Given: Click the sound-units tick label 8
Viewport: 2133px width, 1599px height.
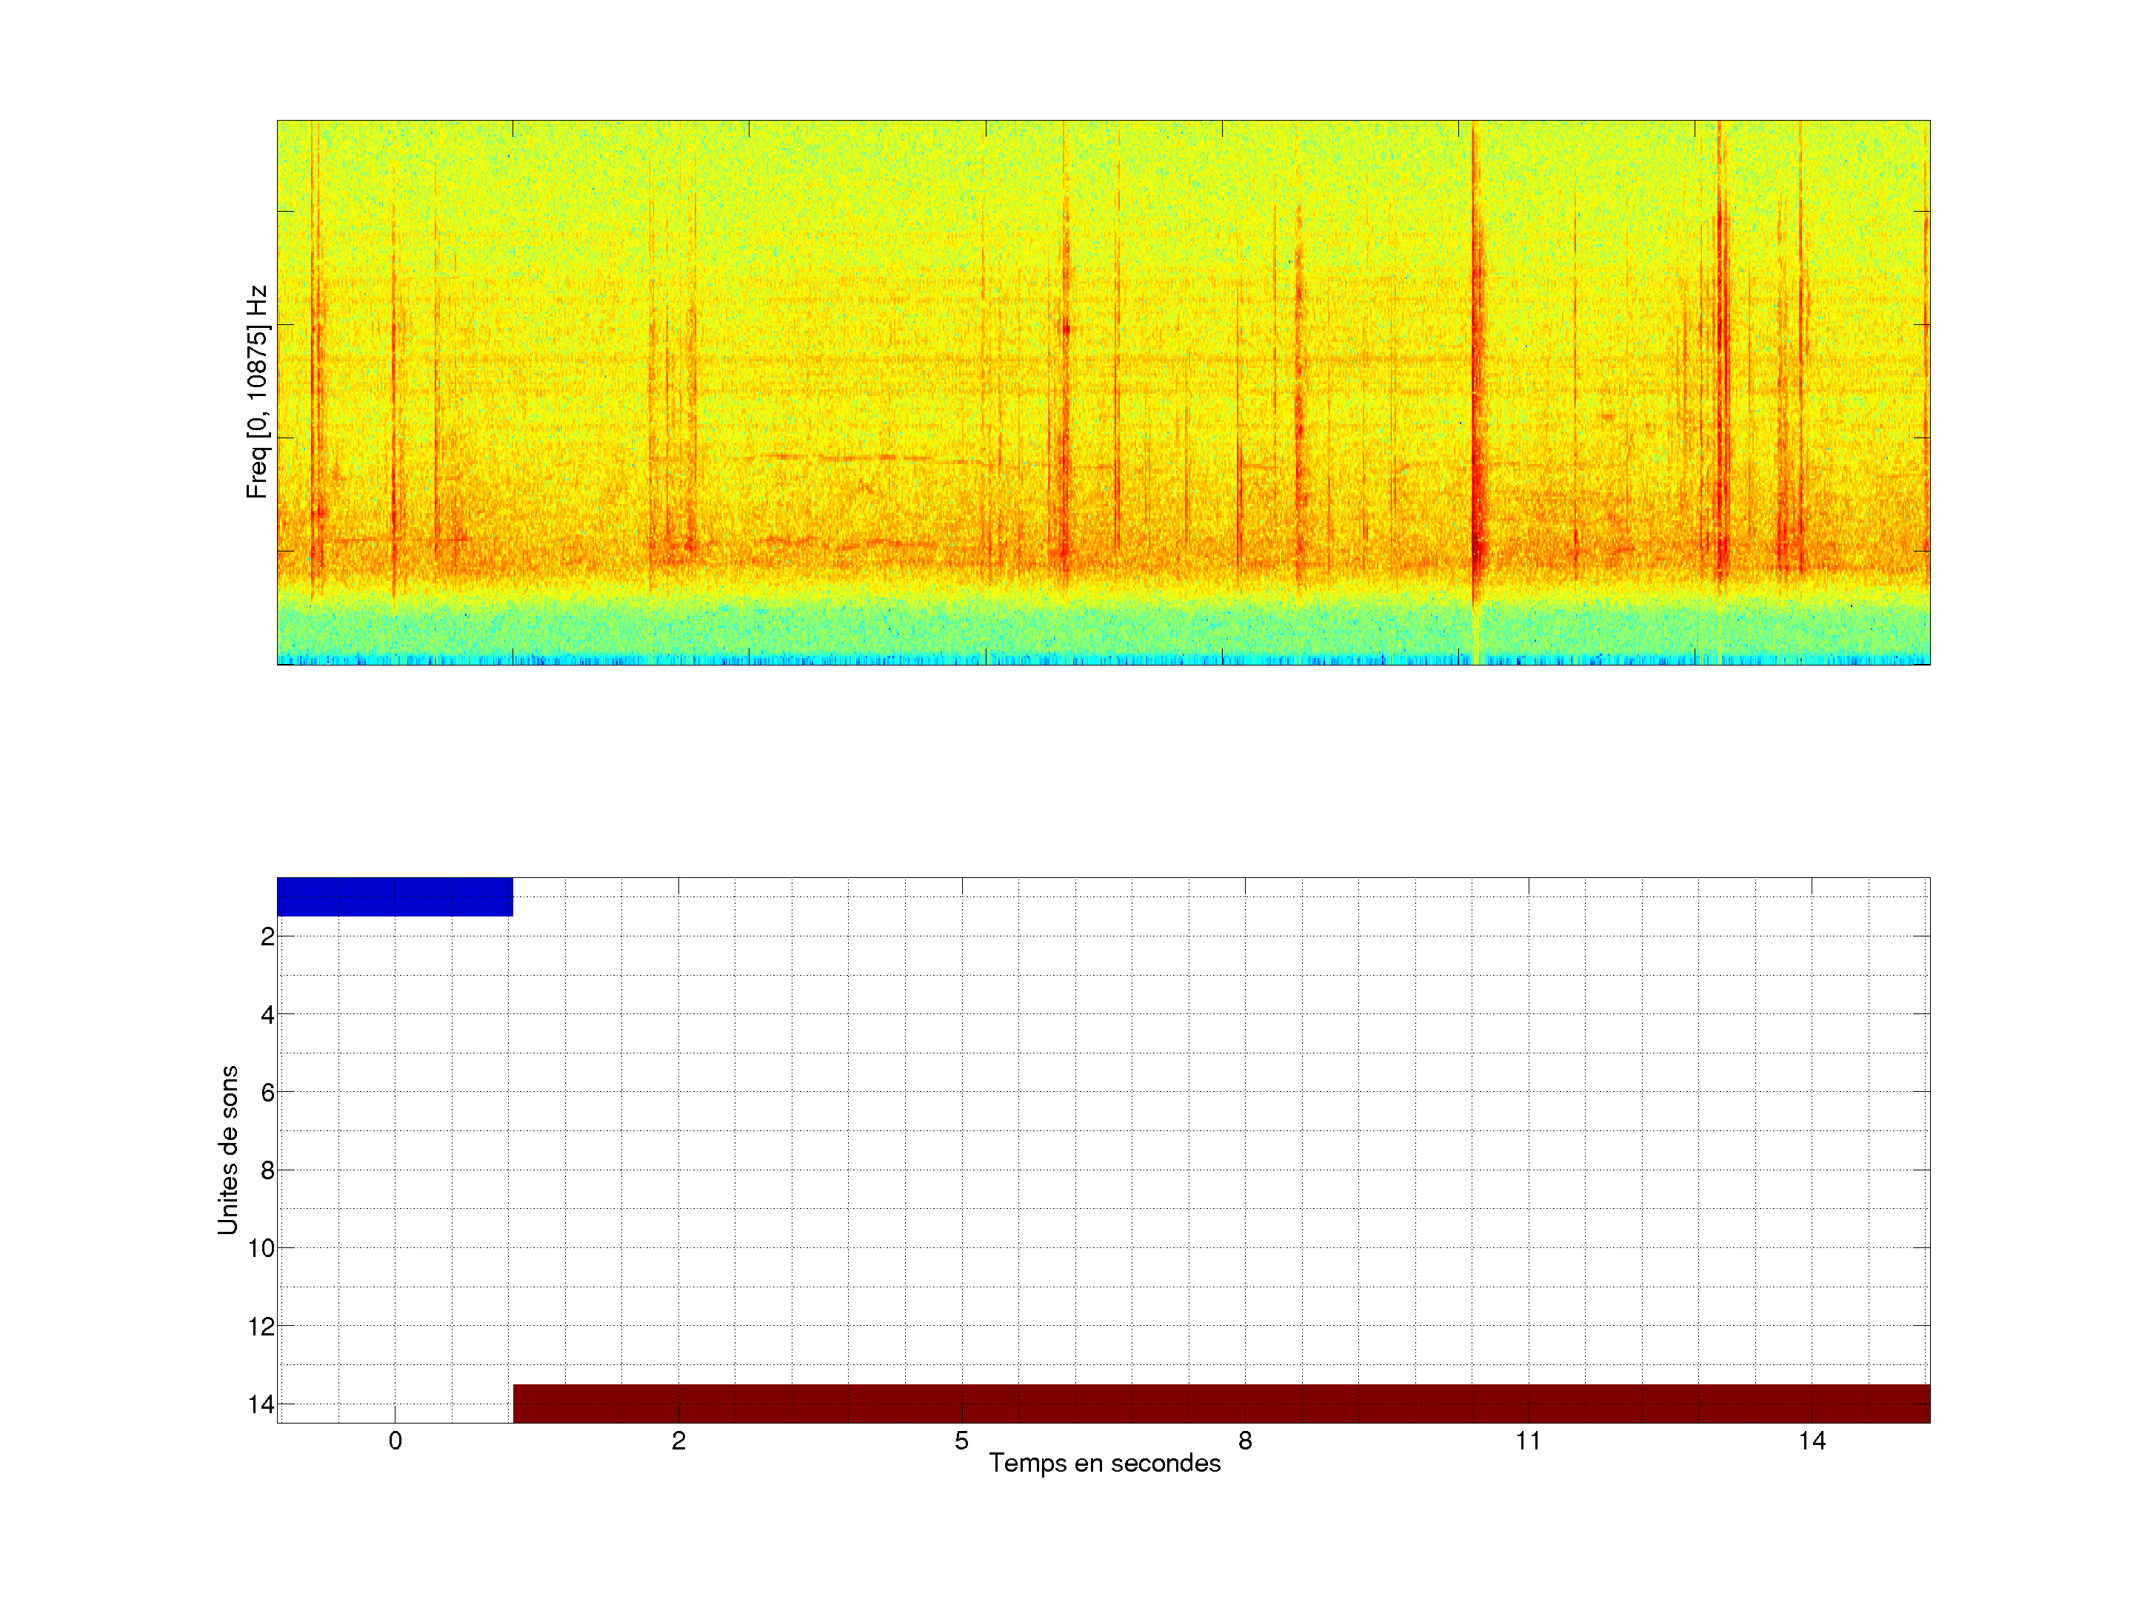Looking at the screenshot, I should pyautogui.click(x=267, y=1171).
